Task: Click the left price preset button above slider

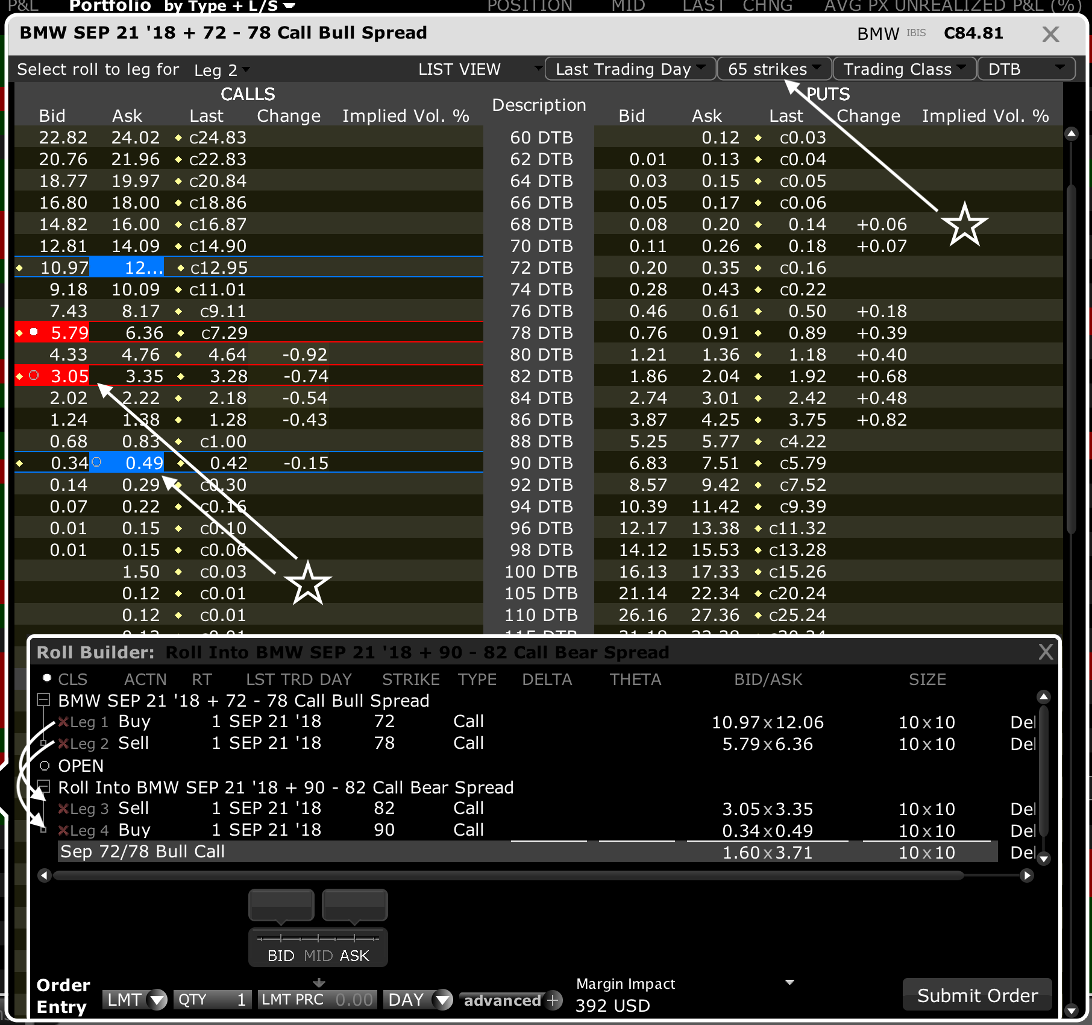Action: 281,905
